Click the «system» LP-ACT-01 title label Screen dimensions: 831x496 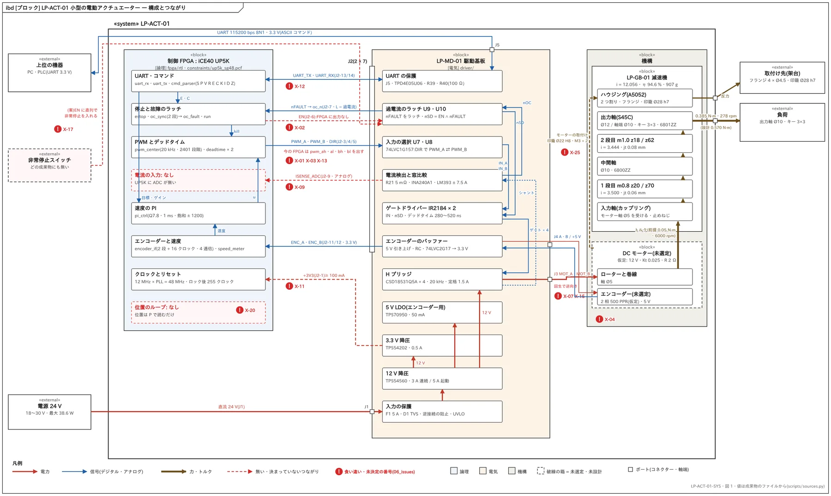point(142,24)
